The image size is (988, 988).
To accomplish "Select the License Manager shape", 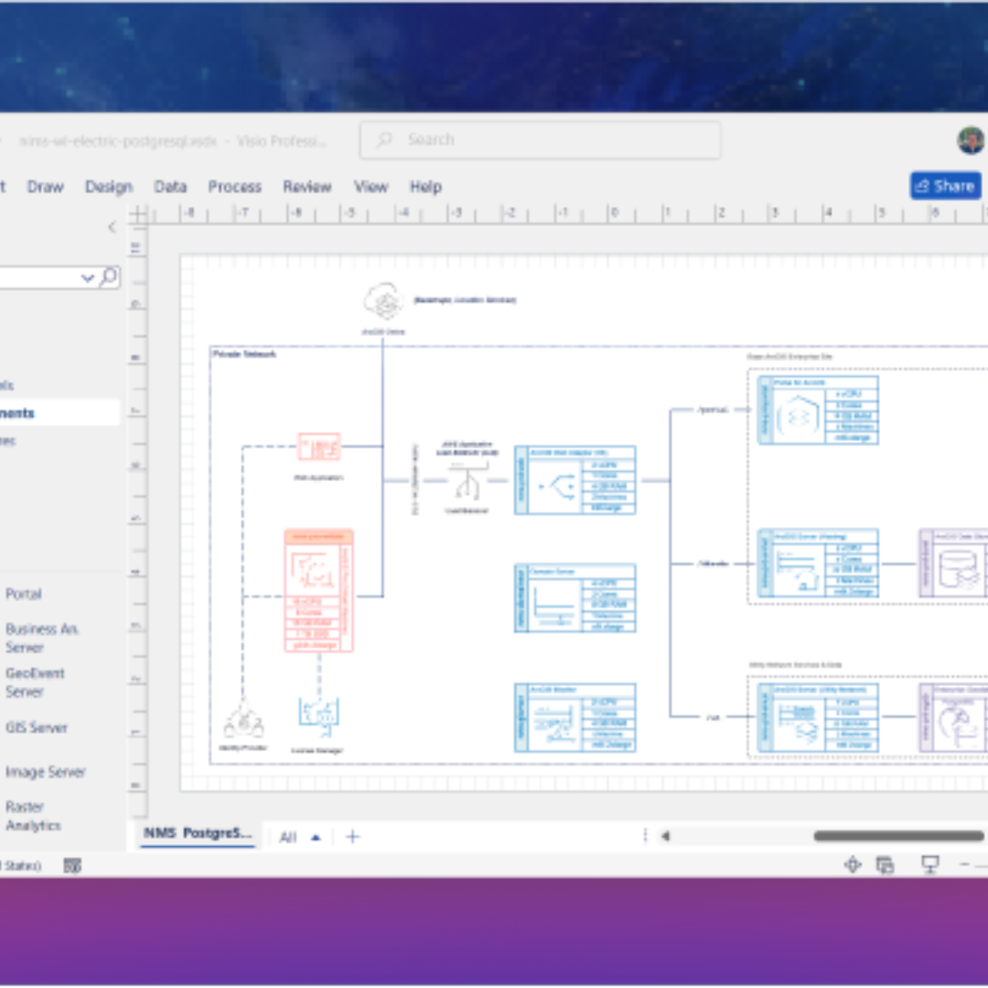I will [x=318, y=714].
